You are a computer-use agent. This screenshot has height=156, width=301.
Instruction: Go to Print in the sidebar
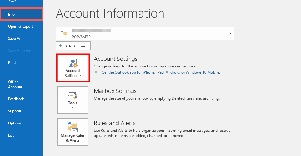click(12, 63)
